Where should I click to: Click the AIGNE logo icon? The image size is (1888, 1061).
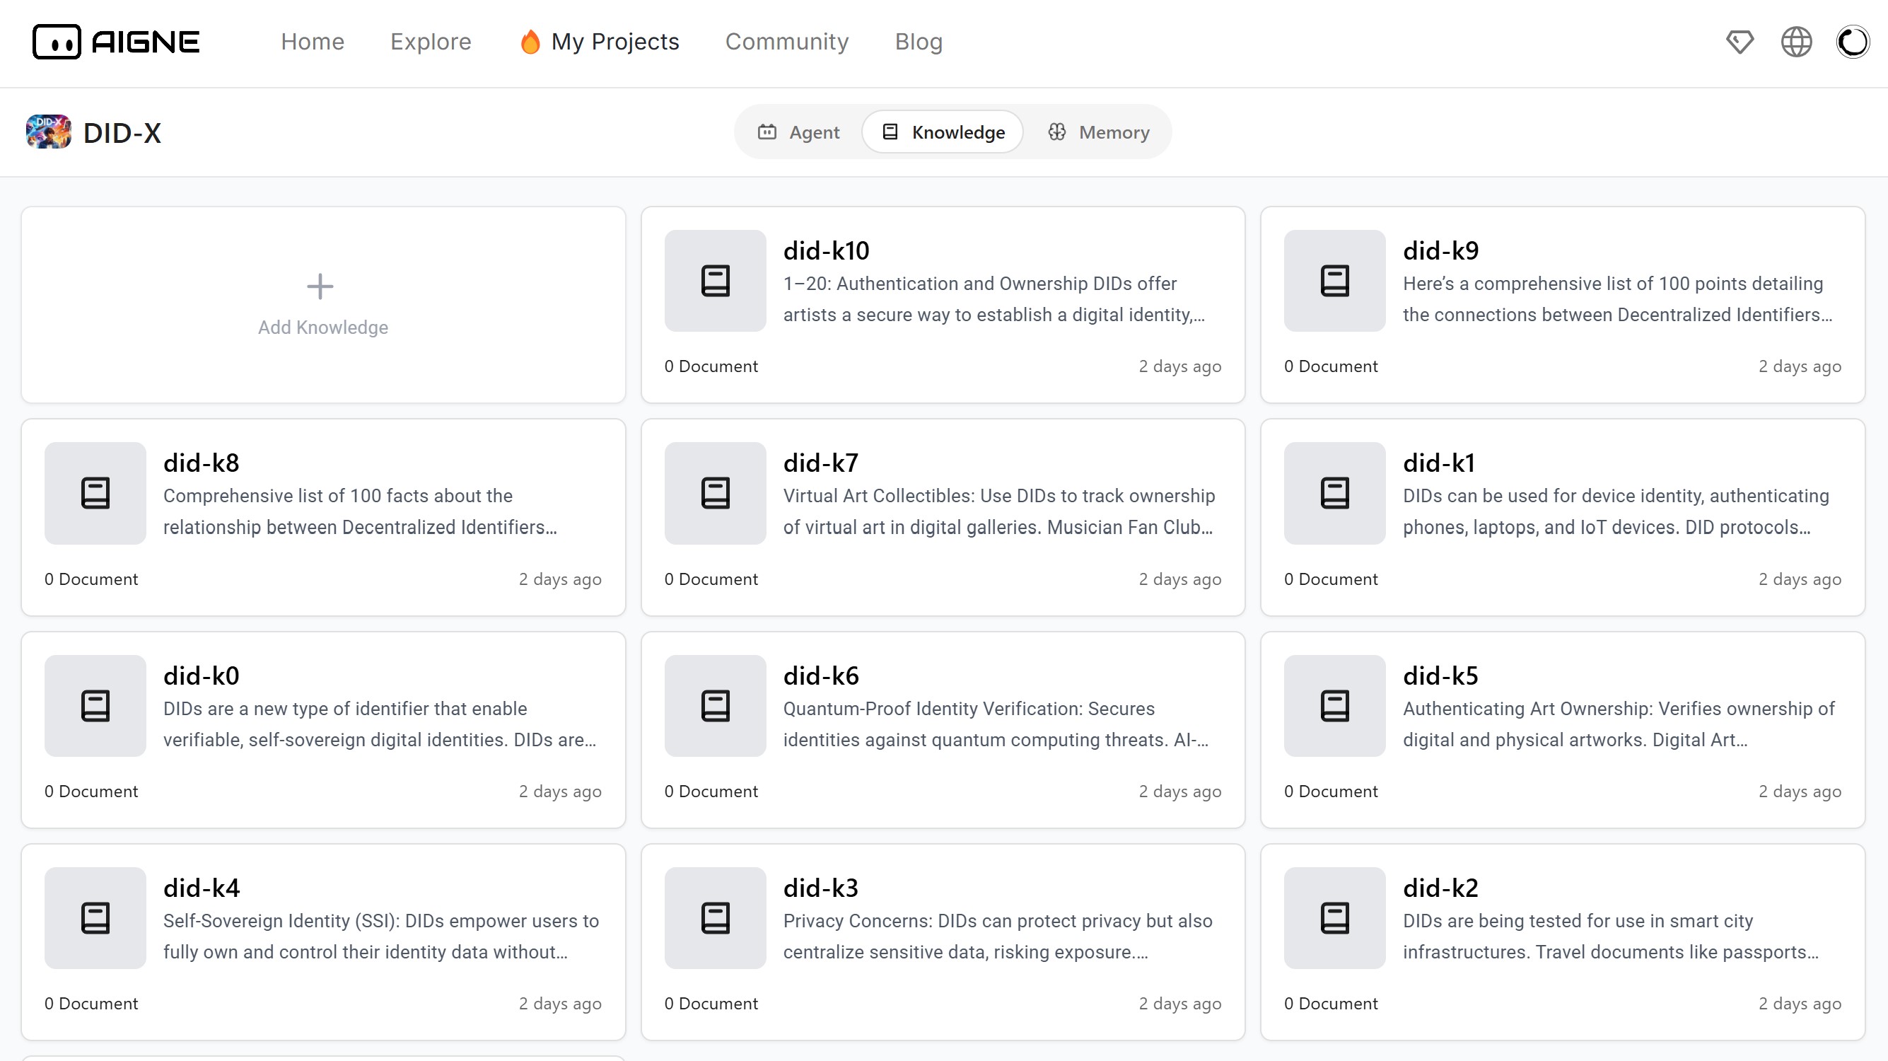point(57,42)
